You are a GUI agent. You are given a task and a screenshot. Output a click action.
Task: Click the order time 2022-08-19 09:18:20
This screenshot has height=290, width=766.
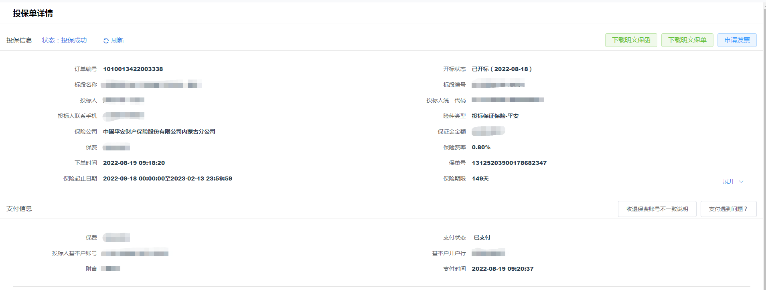(134, 163)
